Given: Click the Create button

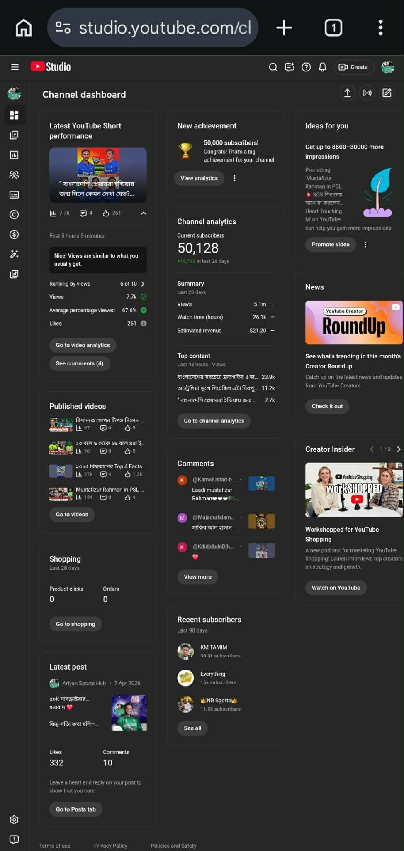Looking at the screenshot, I should click(353, 67).
